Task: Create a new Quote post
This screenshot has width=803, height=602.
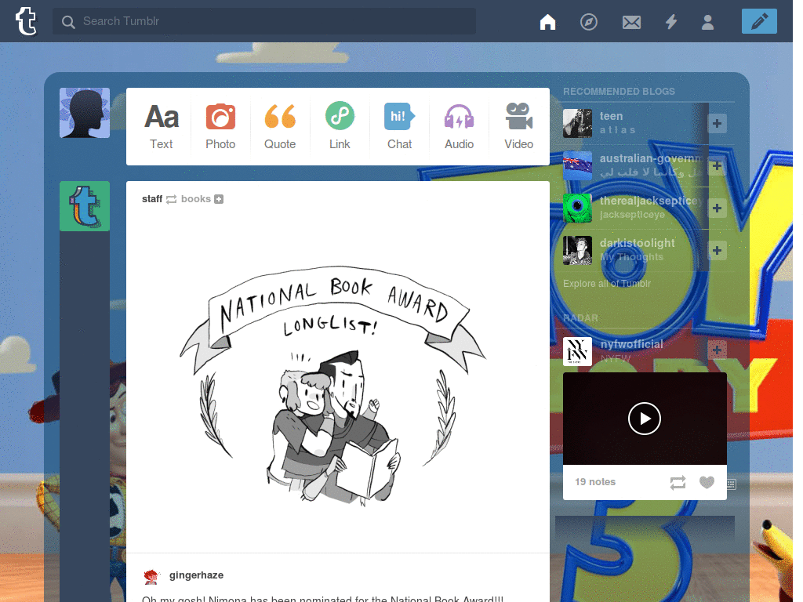Action: point(280,126)
